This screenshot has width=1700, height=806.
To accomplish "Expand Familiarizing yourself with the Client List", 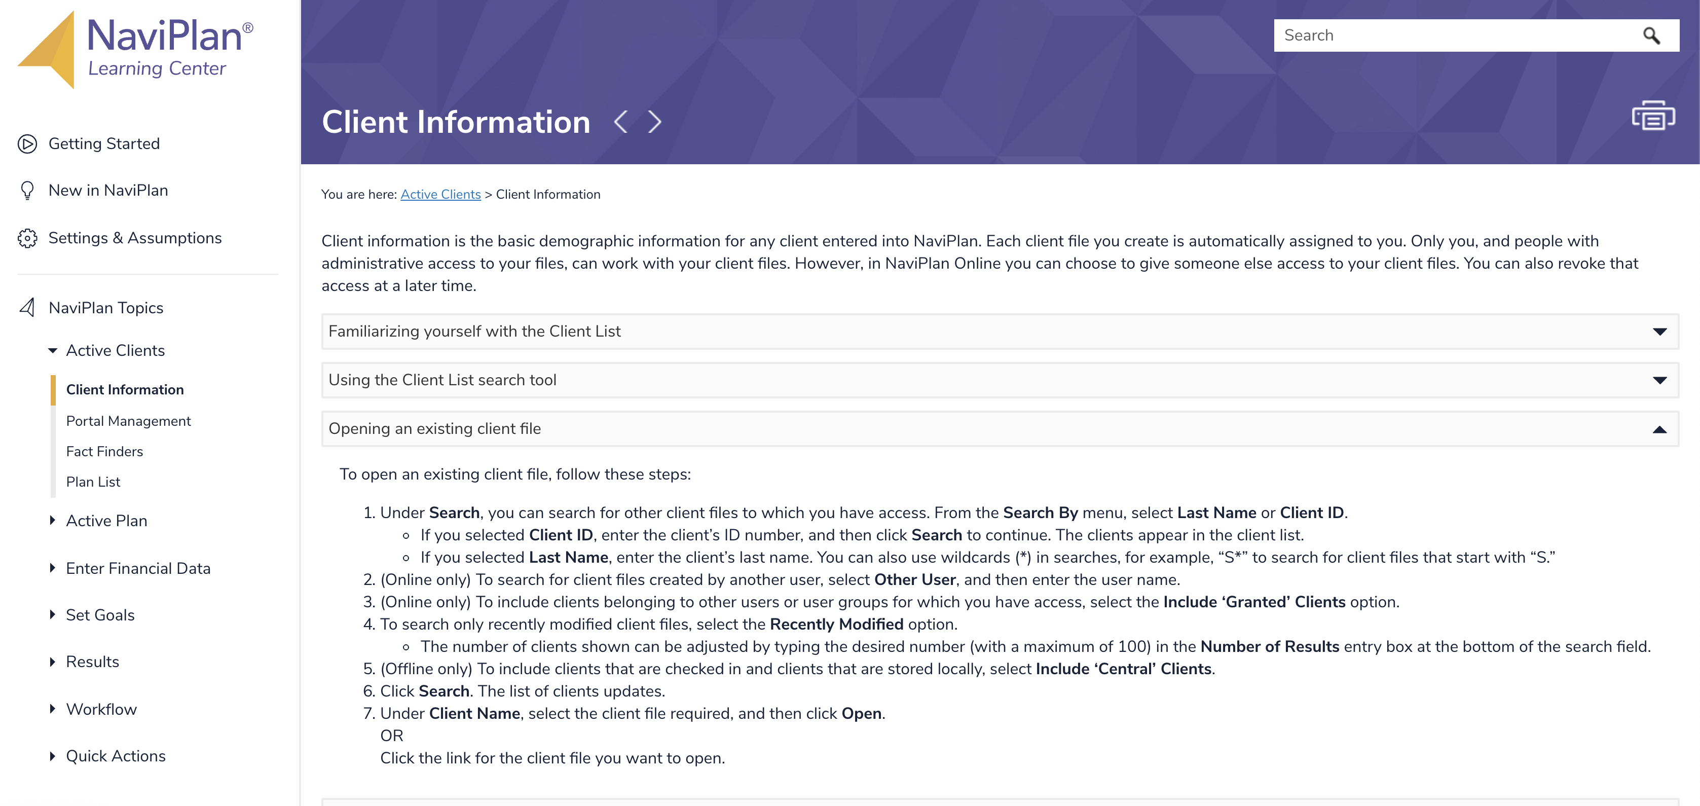I will [1000, 332].
